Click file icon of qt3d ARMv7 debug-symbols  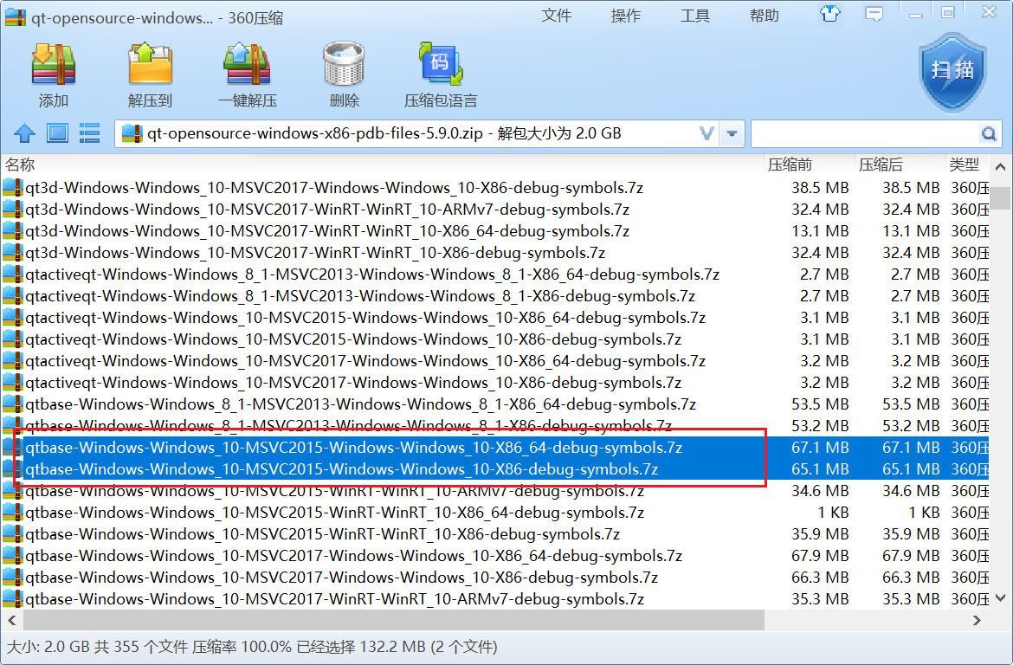coord(13,210)
